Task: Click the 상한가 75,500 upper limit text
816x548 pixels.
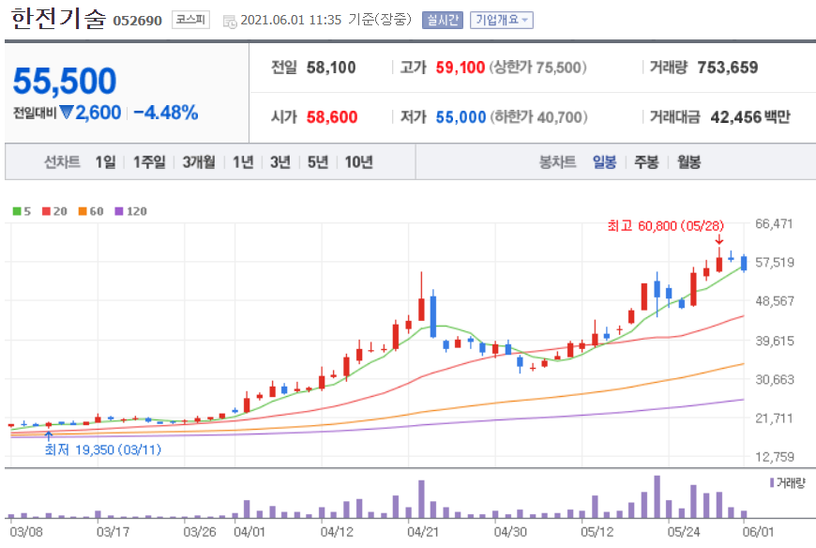Action: pyautogui.click(x=538, y=68)
